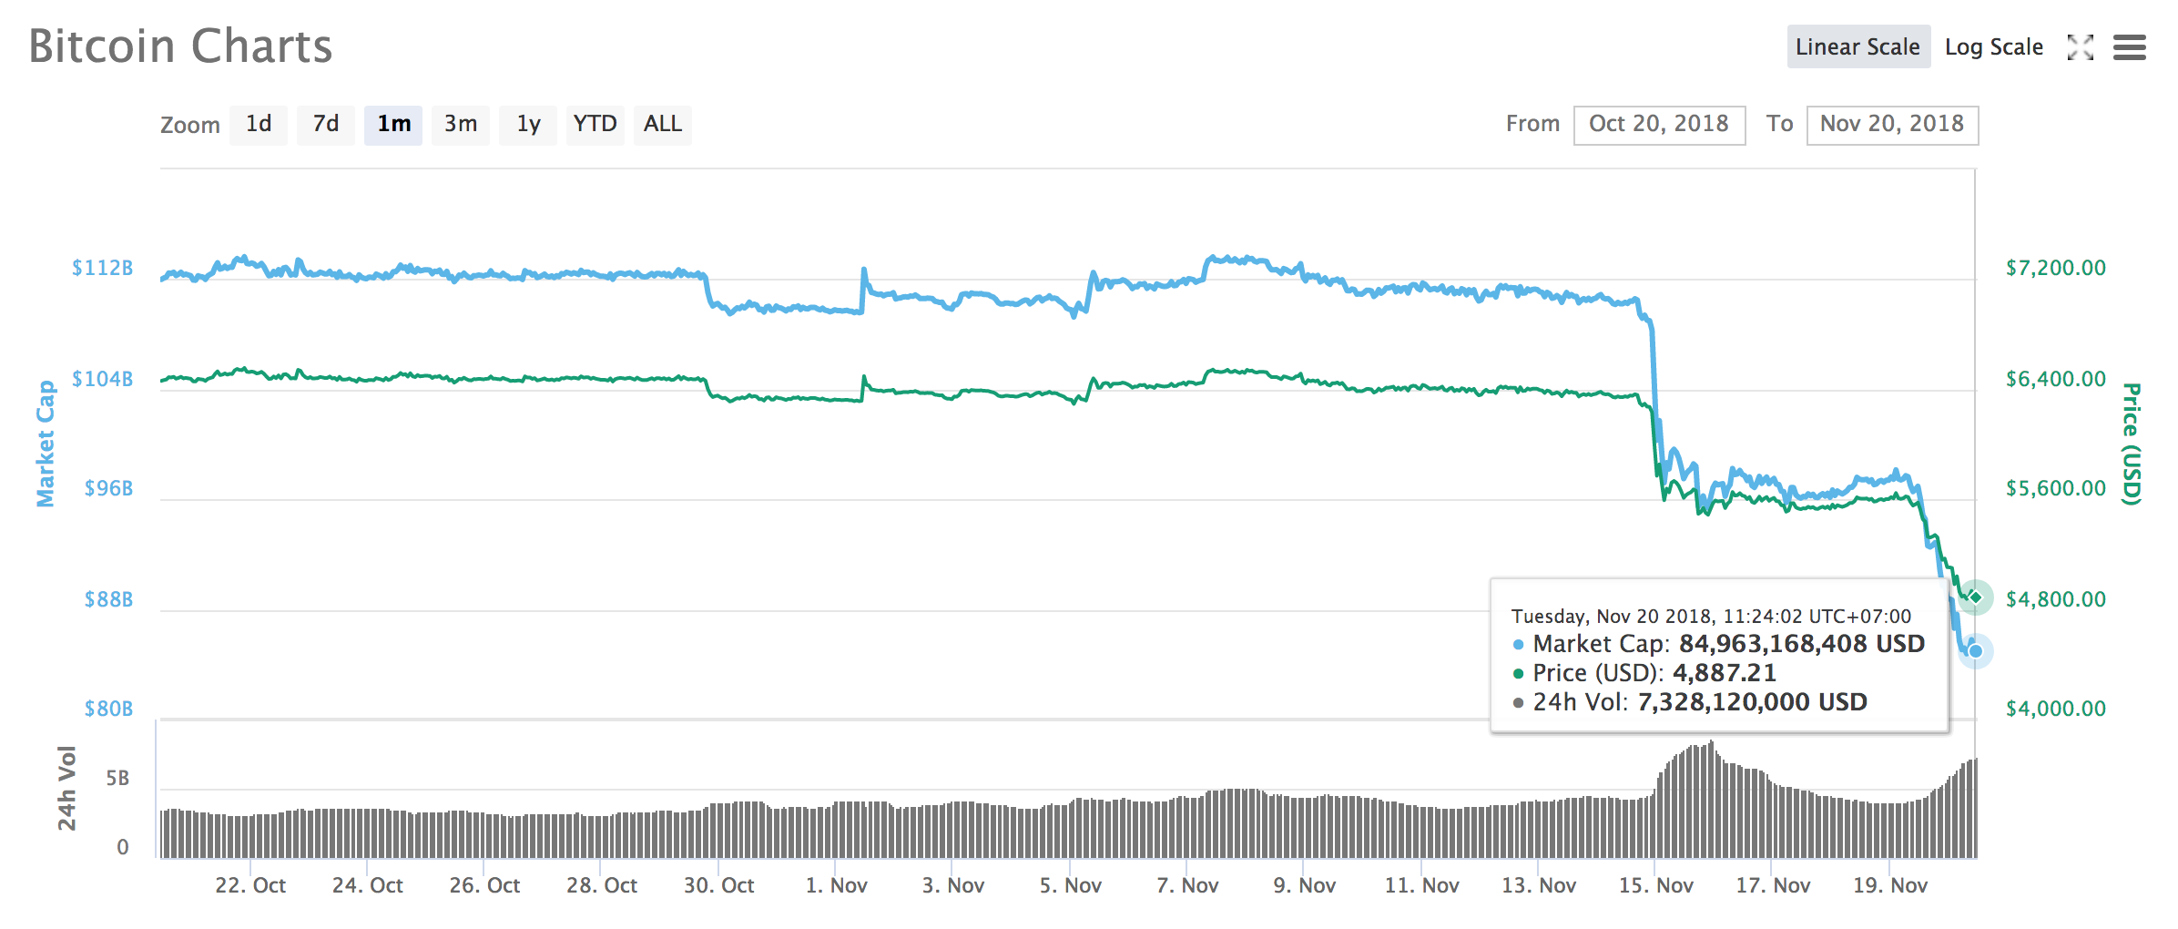Click the 26. Oct date label

click(484, 885)
